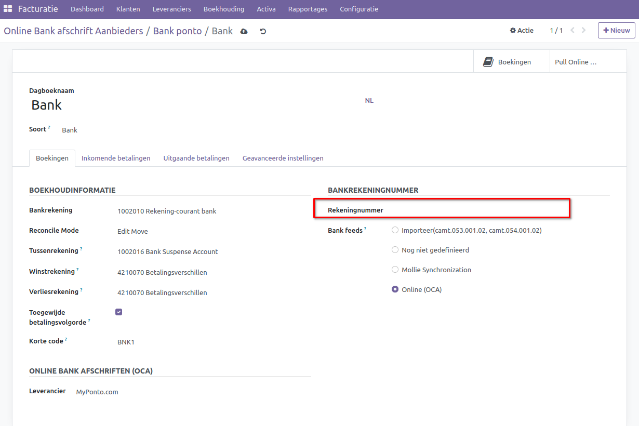Open the Actie gear dropdown
Screen dimensions: 639x426
pos(522,31)
